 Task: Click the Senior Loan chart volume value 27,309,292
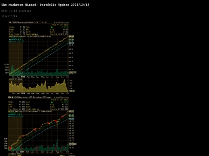63,109
